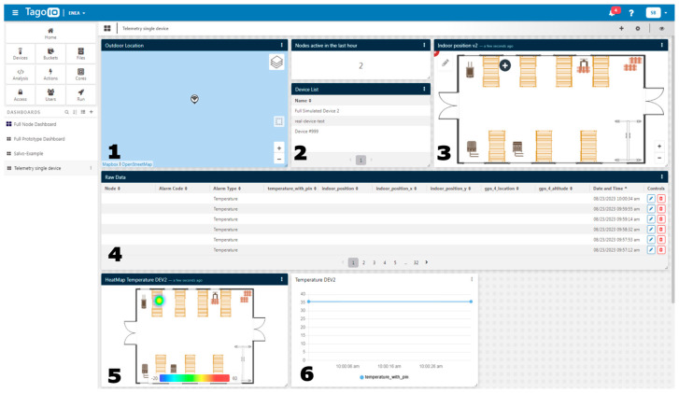This screenshot has height=393, width=679.
Task: Click the map layers icon on Outdoor Location
Action: tap(276, 63)
